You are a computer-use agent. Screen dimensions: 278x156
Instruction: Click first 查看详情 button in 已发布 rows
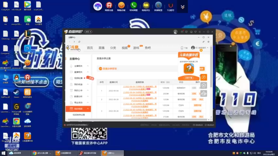pyautogui.click(x=197, y=105)
